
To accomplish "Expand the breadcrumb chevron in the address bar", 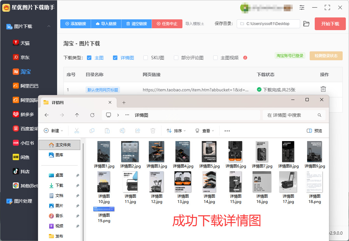I will click(118, 115).
